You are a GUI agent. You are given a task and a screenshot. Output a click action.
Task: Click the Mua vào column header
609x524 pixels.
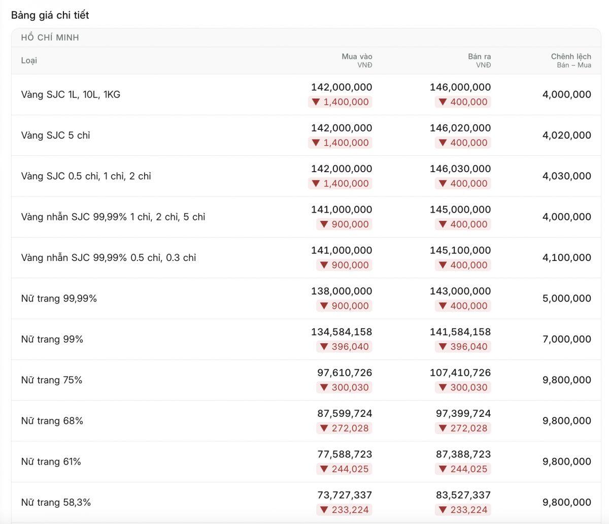tap(357, 60)
